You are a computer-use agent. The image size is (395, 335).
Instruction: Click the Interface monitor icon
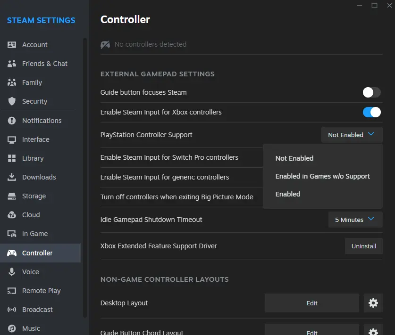pyautogui.click(x=12, y=139)
